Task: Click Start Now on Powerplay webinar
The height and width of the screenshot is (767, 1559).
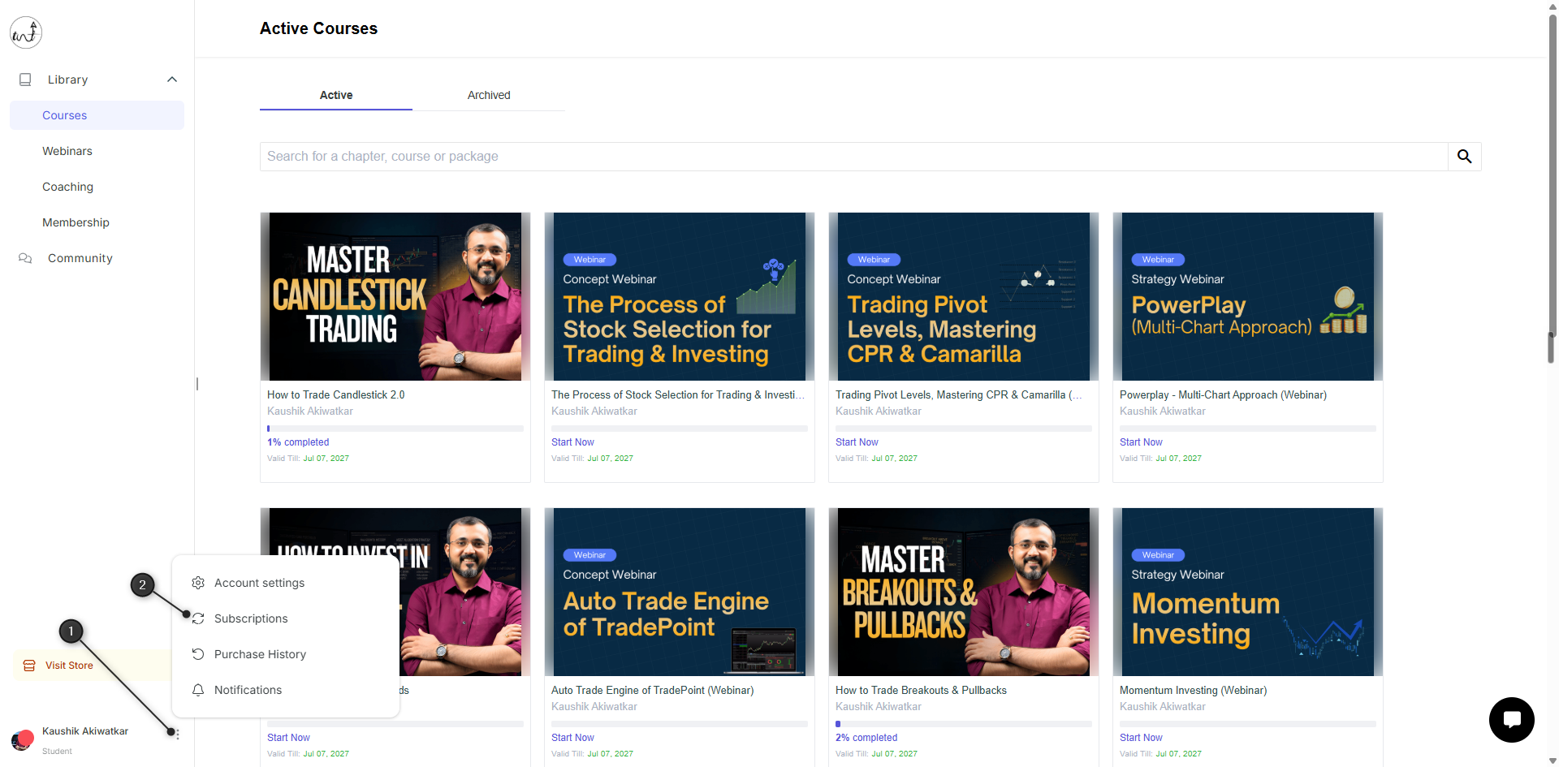Action: pyautogui.click(x=1141, y=442)
